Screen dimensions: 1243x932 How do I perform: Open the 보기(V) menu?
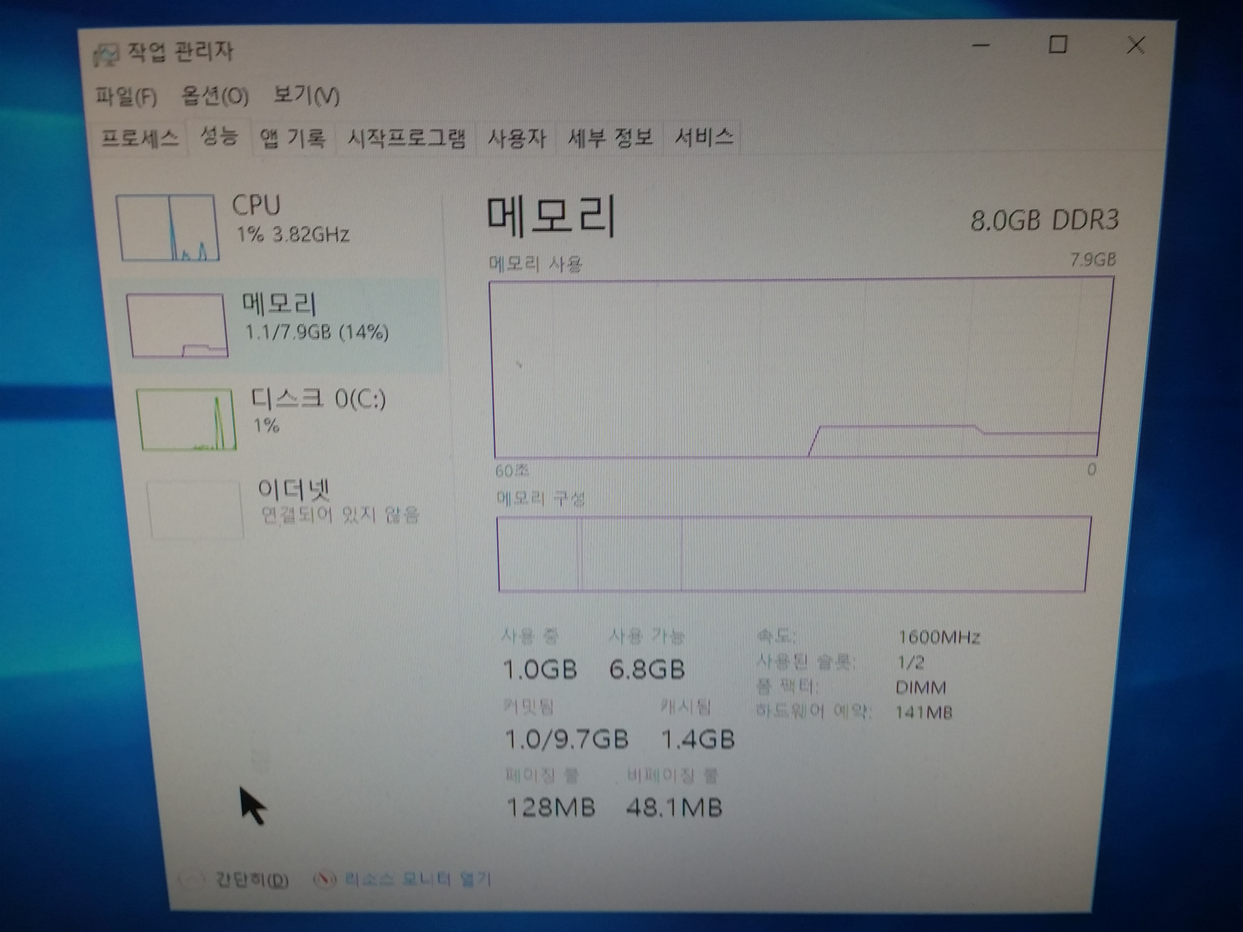306,96
